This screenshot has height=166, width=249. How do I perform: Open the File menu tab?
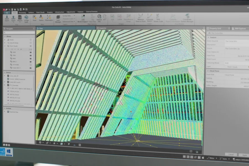coord(7,13)
